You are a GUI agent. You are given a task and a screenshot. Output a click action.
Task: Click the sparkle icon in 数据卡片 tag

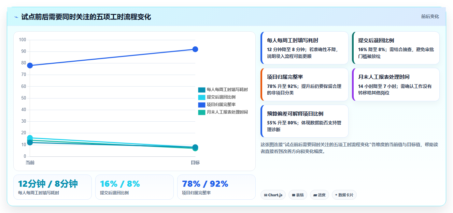[x=336, y=195]
